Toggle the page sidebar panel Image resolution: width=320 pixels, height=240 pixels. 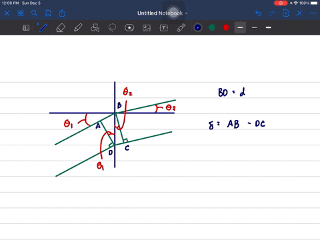[26, 28]
